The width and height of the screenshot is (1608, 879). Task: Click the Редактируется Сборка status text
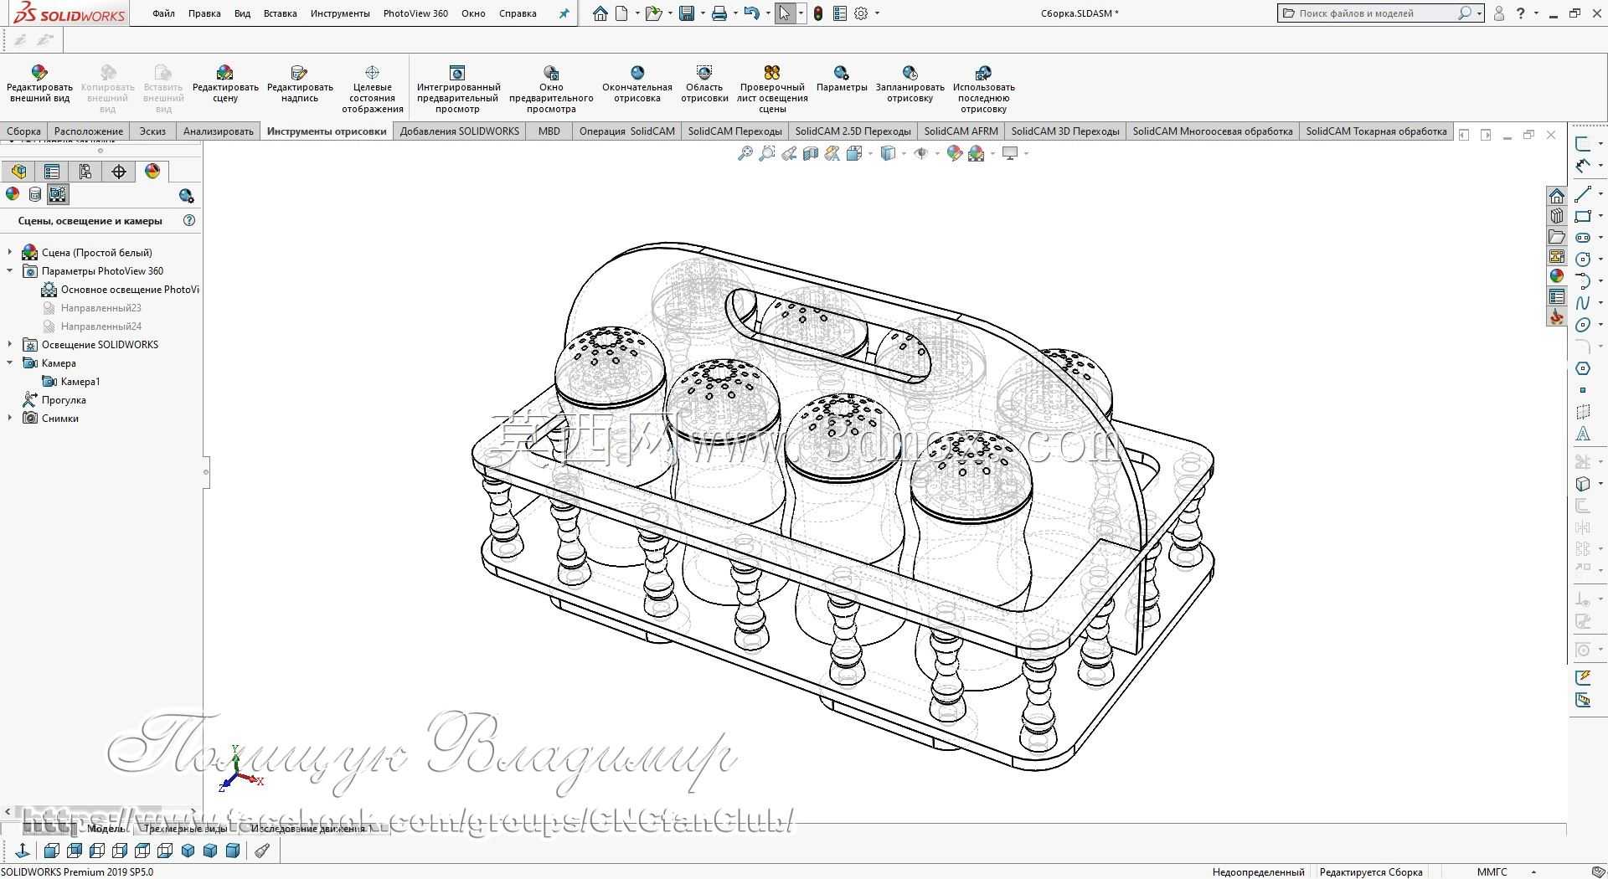point(1371,872)
